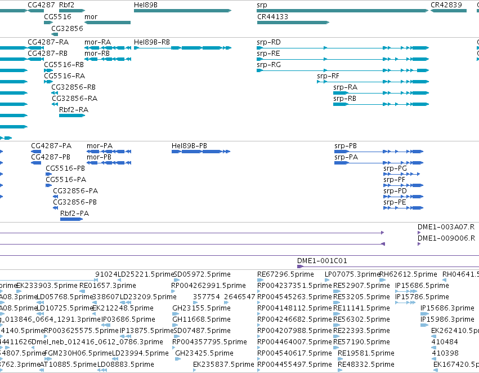Click EST LD08883.5prime
Image resolution: width=479 pixels, height=373 pixels.
(126, 365)
